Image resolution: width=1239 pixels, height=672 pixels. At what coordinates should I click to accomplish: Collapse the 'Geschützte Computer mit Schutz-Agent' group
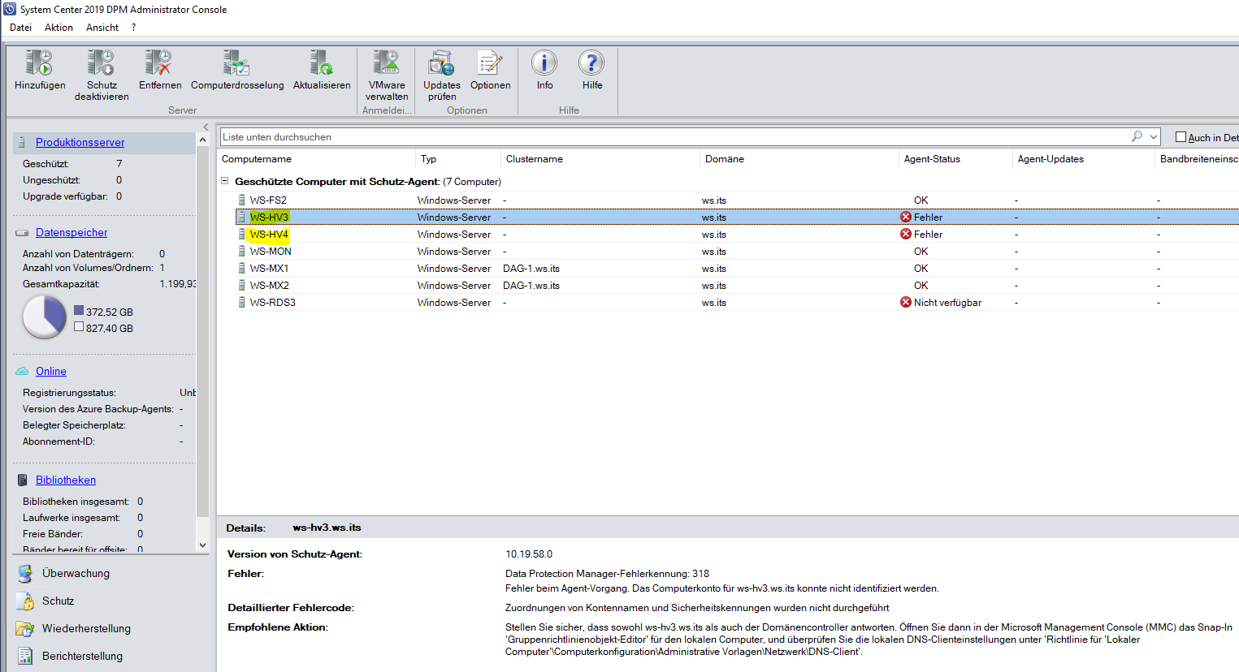point(225,181)
